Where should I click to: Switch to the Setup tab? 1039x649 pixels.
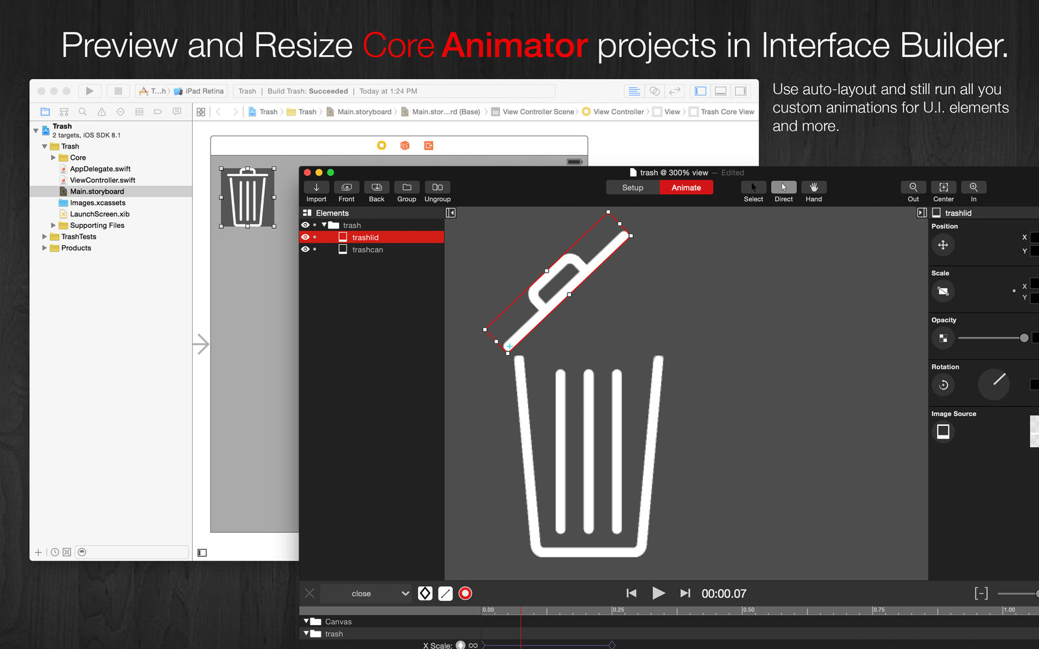(632, 188)
